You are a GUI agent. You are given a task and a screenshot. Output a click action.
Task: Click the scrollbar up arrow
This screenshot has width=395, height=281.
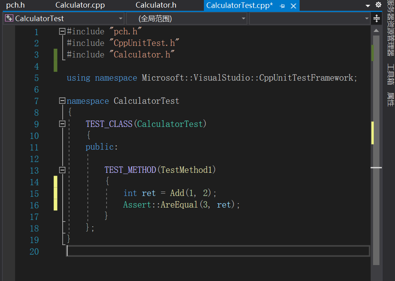pyautogui.click(x=376, y=31)
